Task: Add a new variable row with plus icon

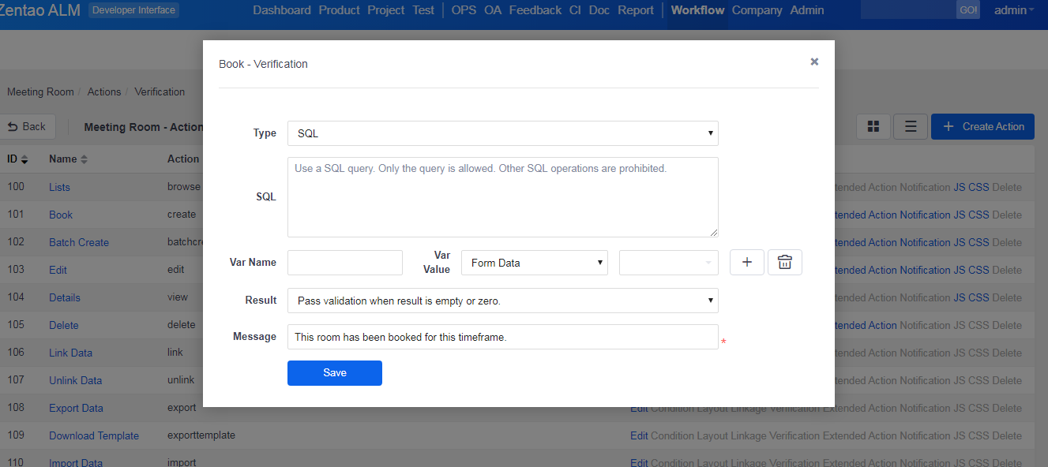Action: tap(746, 263)
